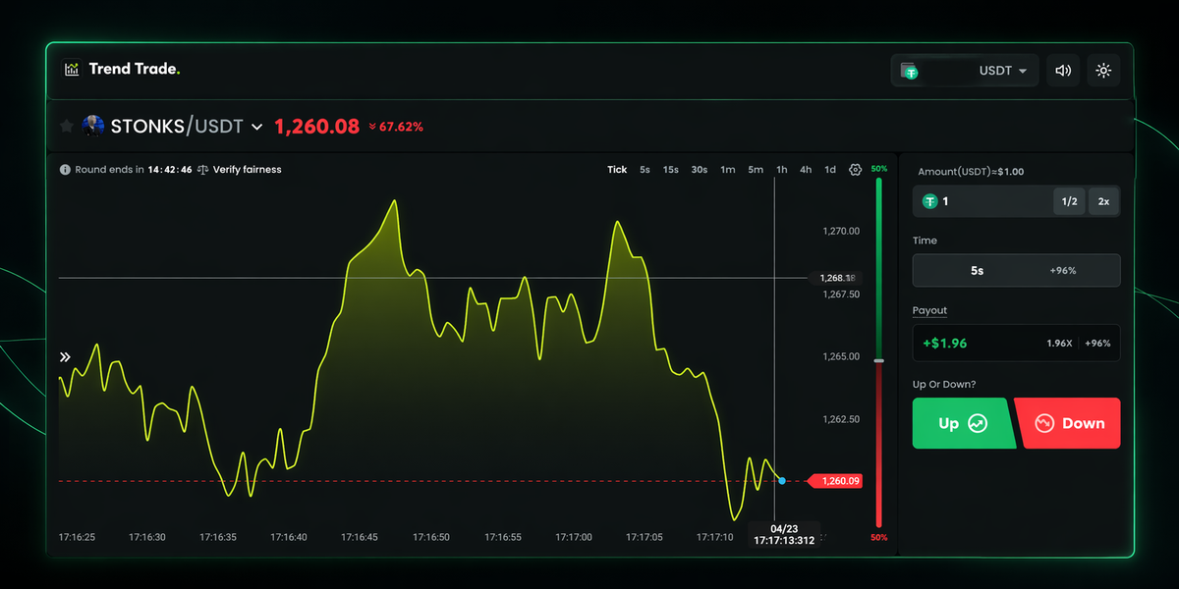Expand the chart with the double-arrow icon
This screenshot has width=1179, height=589.
pyautogui.click(x=65, y=357)
